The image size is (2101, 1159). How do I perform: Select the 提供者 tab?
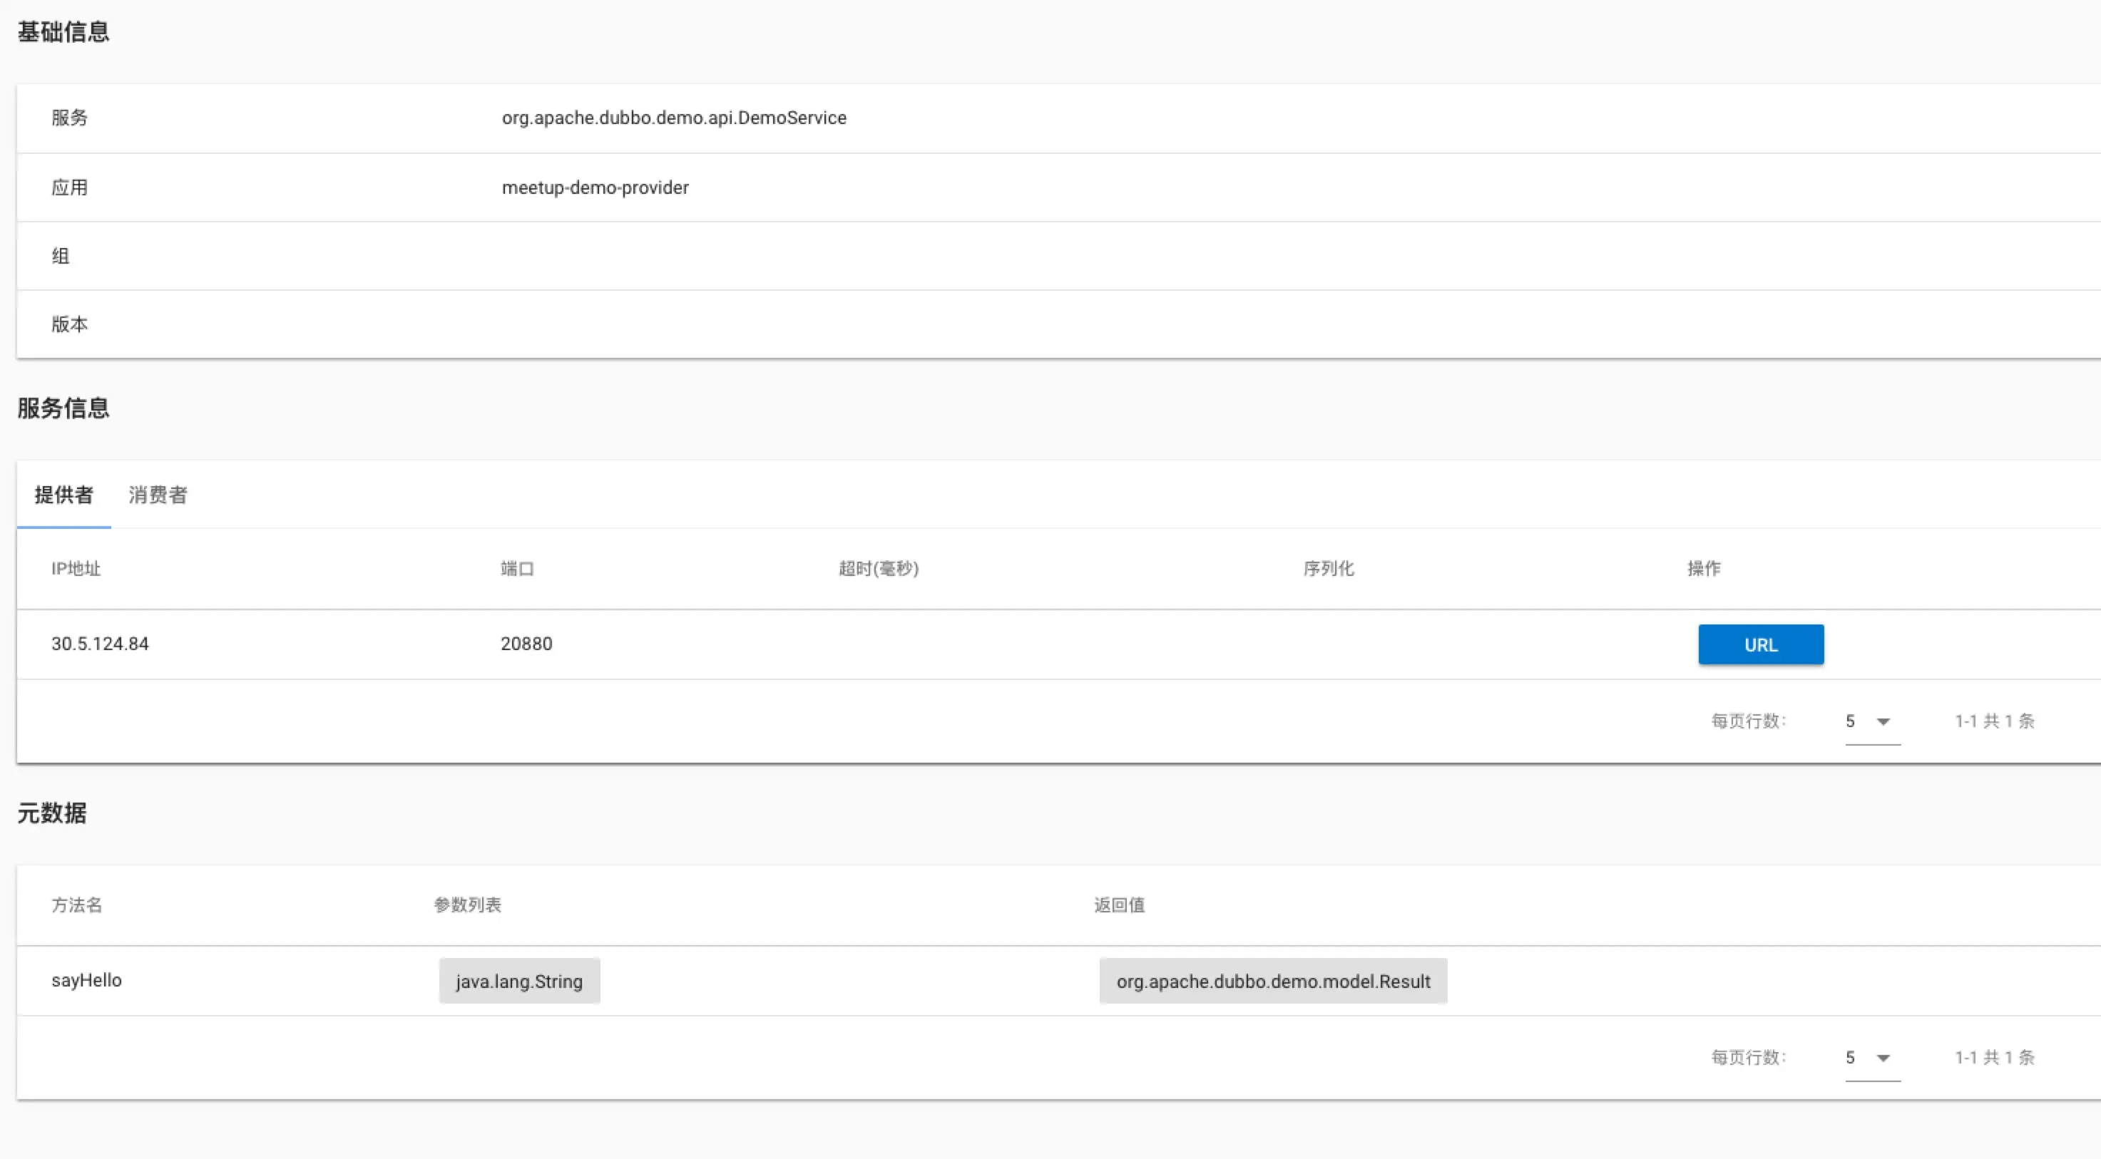pyautogui.click(x=63, y=495)
